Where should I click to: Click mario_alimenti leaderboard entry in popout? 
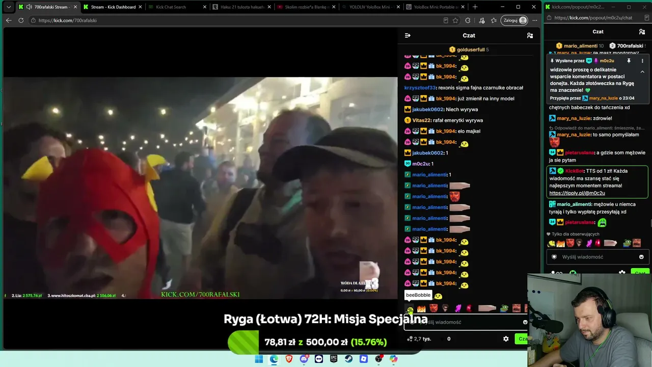coord(580,46)
